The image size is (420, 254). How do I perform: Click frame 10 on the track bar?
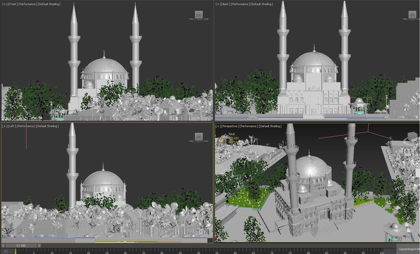(x=52, y=251)
